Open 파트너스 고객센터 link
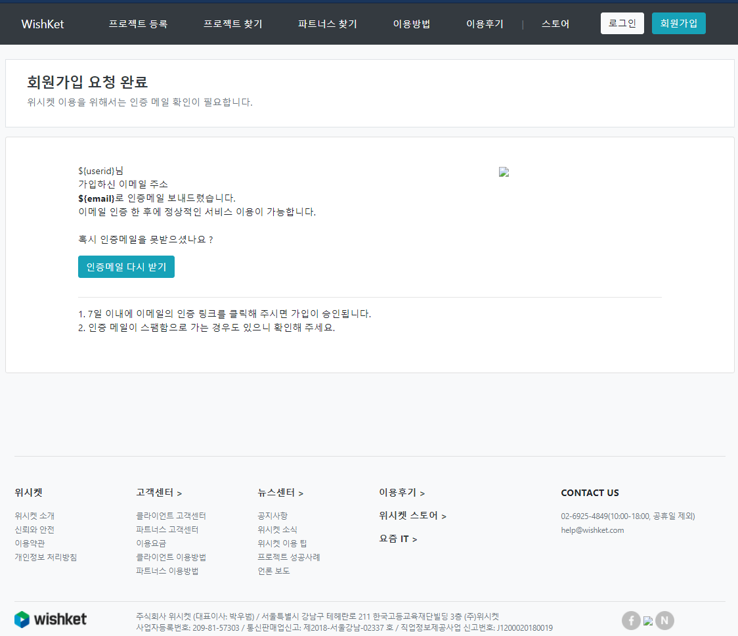The image size is (738, 636). tap(167, 530)
